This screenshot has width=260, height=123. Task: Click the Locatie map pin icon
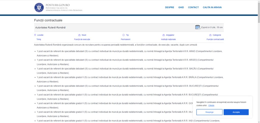tap(35, 35)
